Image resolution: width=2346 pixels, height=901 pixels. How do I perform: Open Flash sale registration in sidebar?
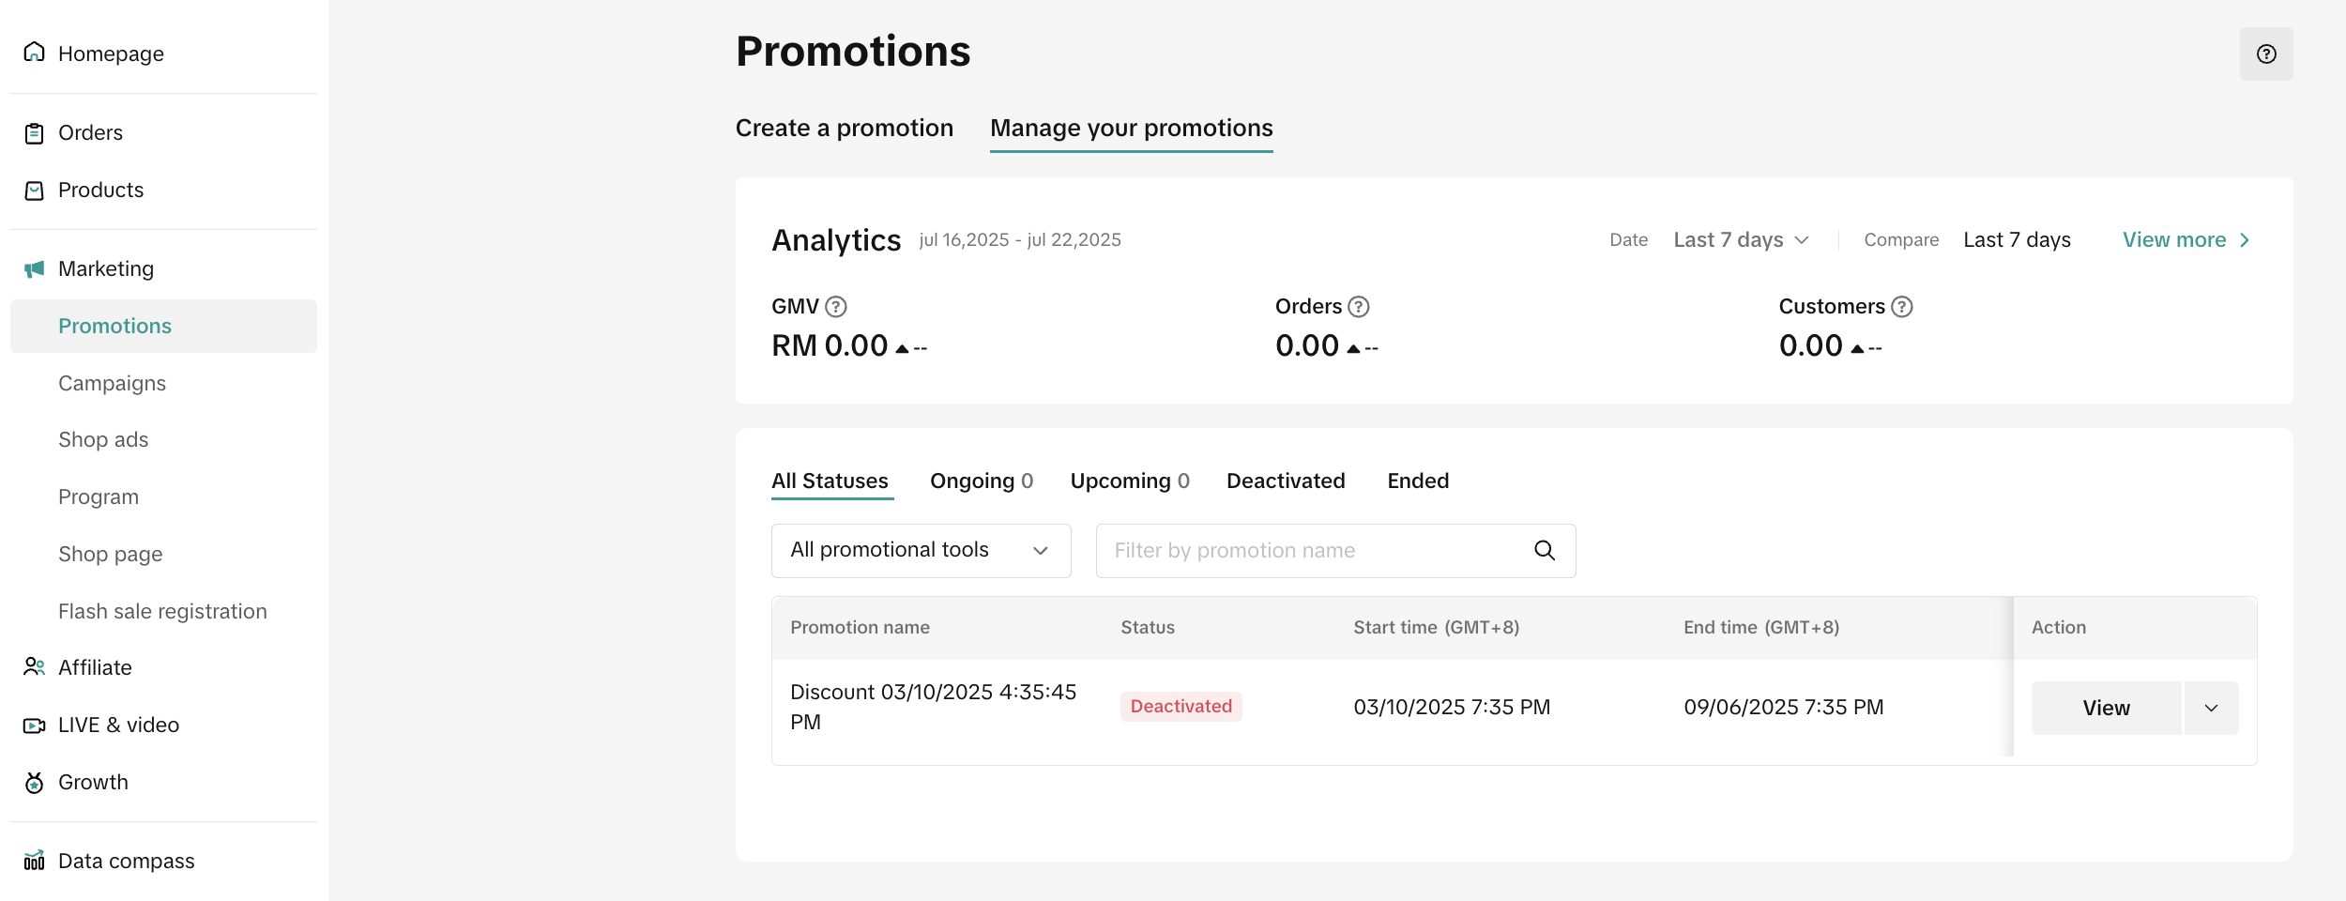[x=162, y=612]
